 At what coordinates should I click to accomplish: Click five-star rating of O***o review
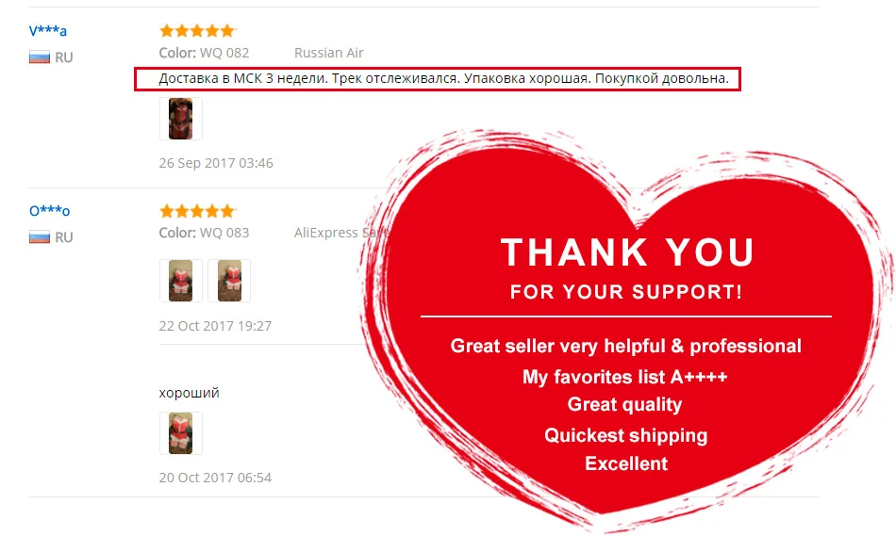pos(197,211)
